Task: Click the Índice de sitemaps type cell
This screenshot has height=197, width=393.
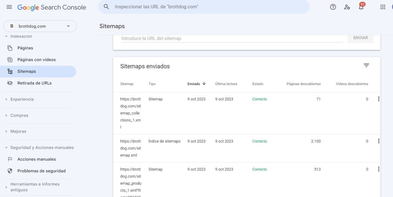Action: [164, 141]
